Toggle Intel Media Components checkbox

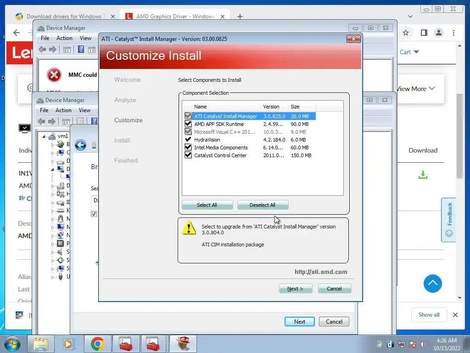coord(188,147)
